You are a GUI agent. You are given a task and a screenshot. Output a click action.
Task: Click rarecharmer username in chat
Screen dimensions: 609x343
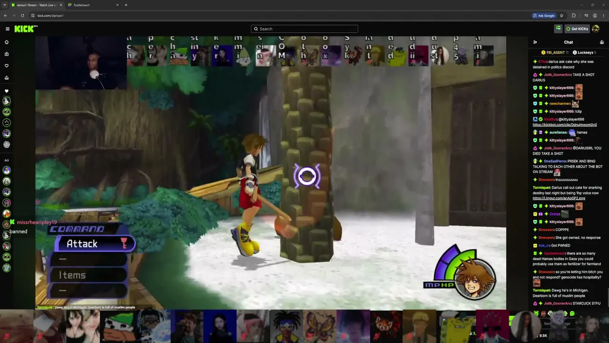pos(560,103)
